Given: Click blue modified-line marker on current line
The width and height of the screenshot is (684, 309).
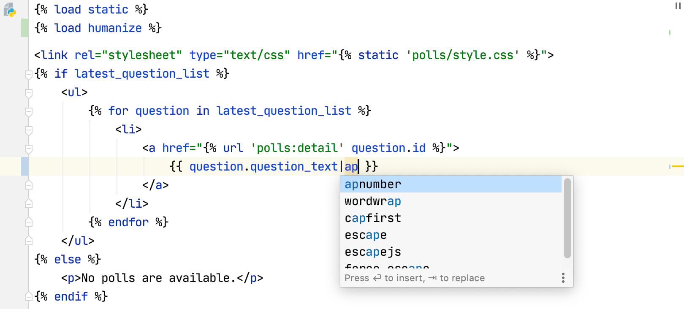Looking at the screenshot, I should point(25,166).
